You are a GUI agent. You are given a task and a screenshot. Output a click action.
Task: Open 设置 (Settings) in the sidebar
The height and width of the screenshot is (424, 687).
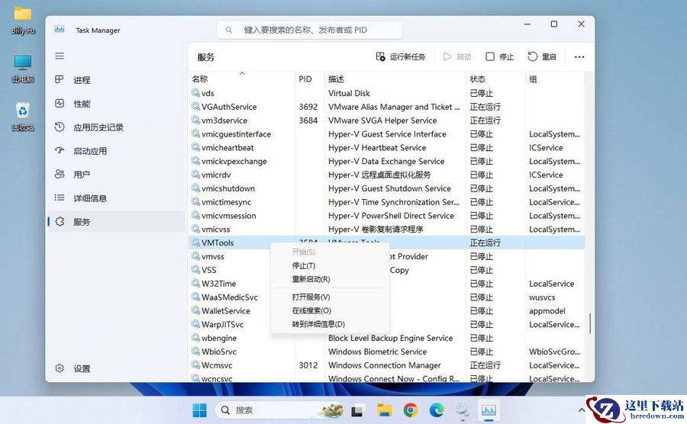(116, 368)
